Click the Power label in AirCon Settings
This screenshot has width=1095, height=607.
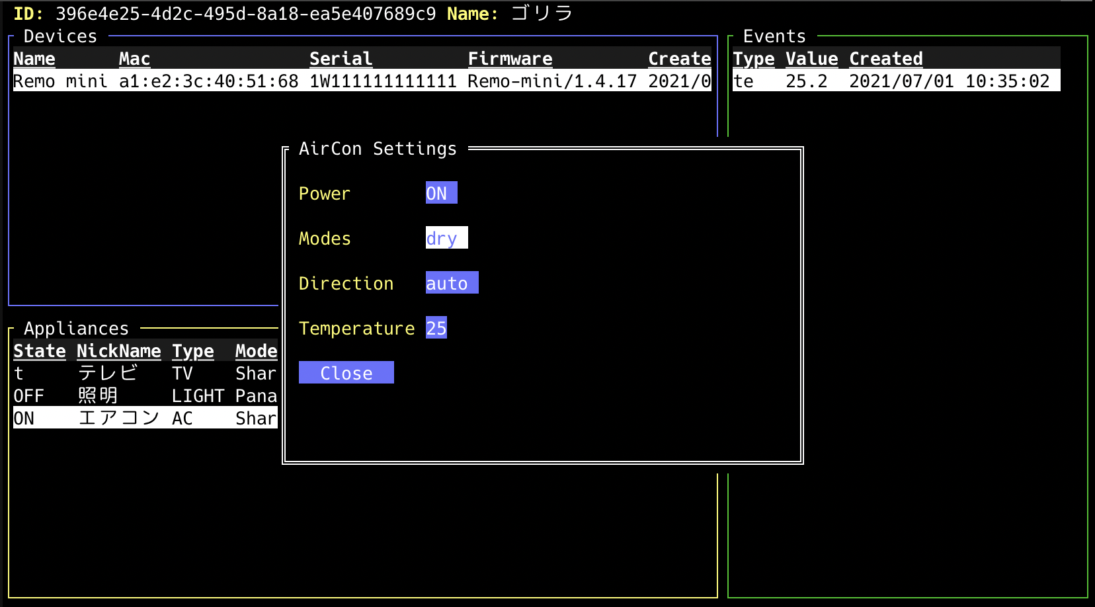point(325,193)
